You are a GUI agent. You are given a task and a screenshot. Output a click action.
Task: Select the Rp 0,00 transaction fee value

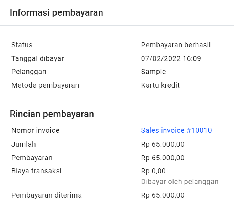point(153,171)
